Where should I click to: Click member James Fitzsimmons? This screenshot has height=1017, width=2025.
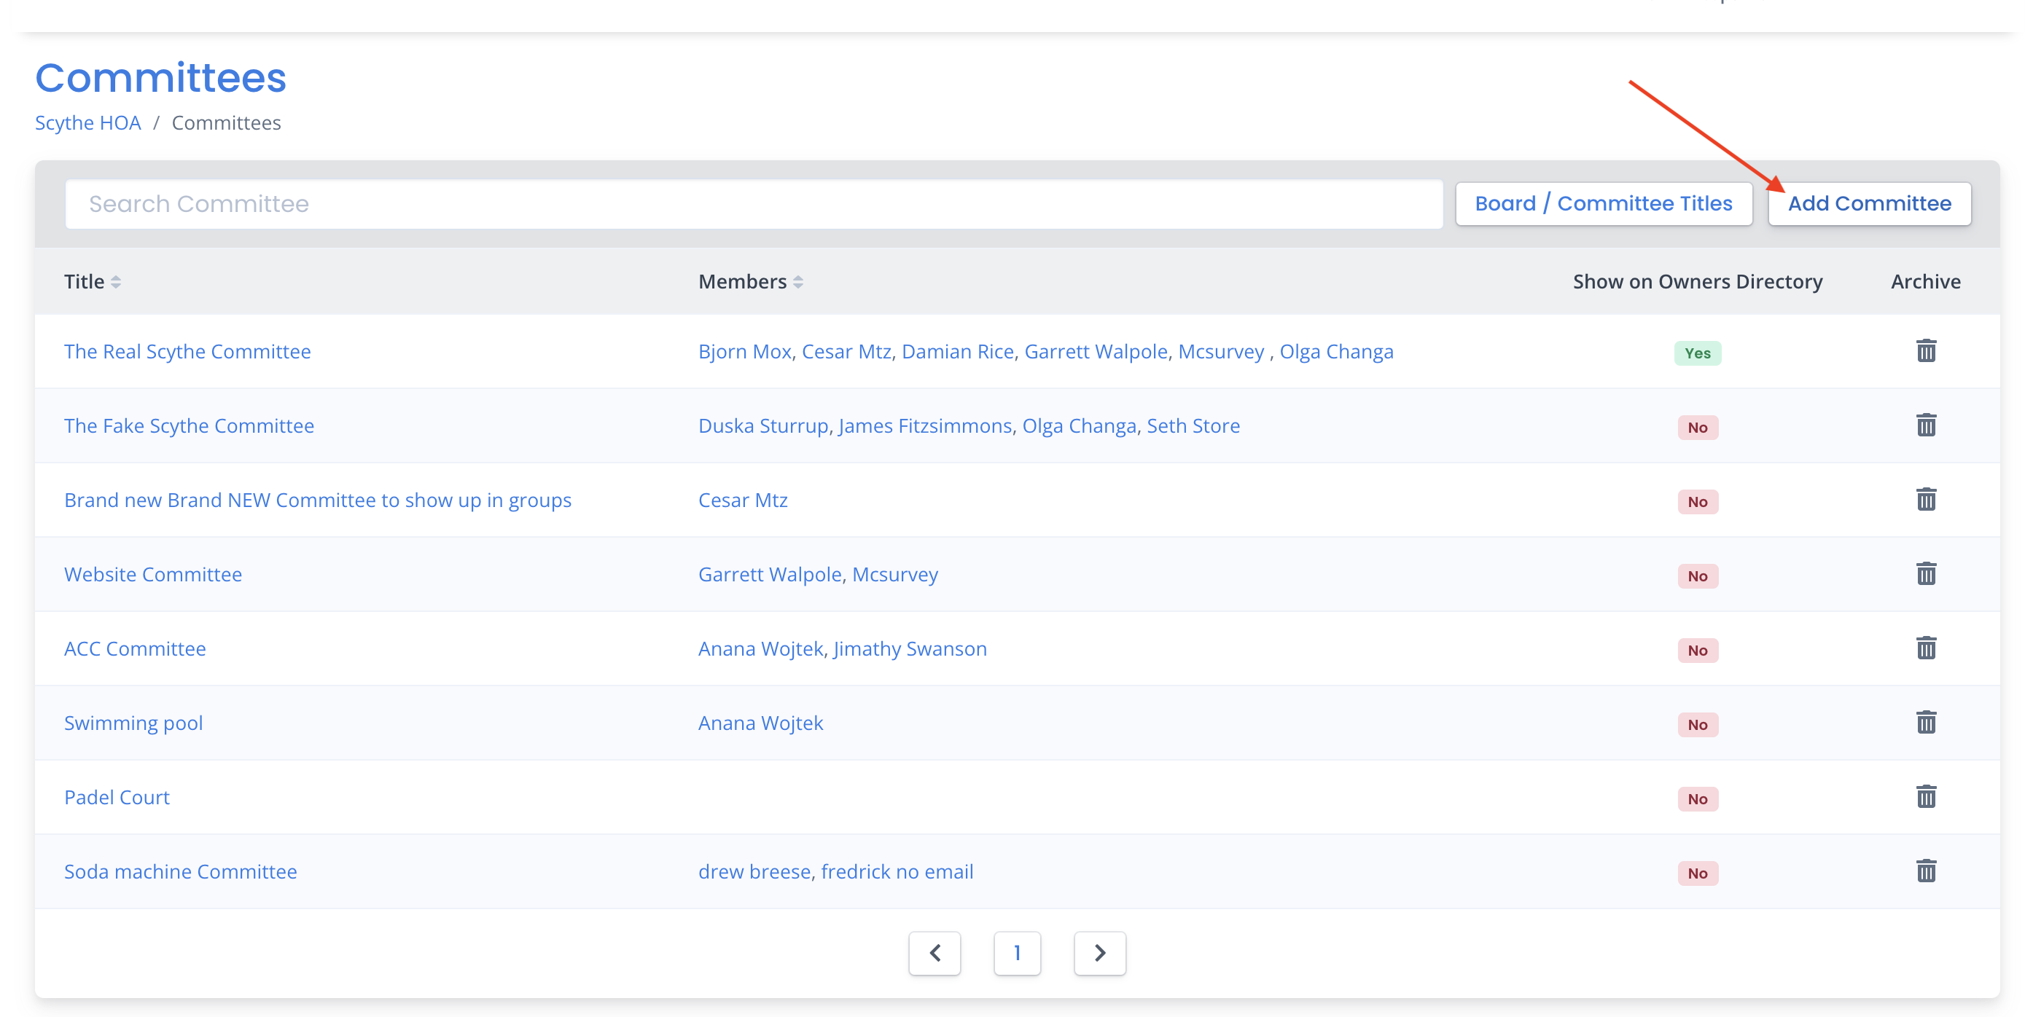[x=925, y=426]
